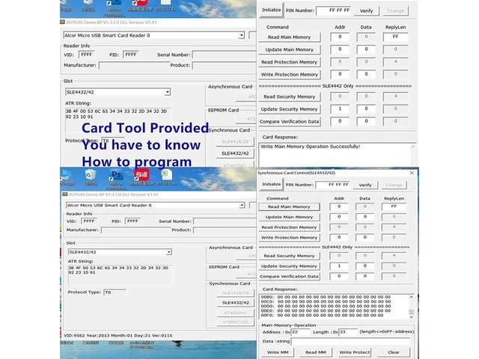Click VID FFFF field in the lower window
This screenshot has height=359, width=479.
[x=89, y=221]
